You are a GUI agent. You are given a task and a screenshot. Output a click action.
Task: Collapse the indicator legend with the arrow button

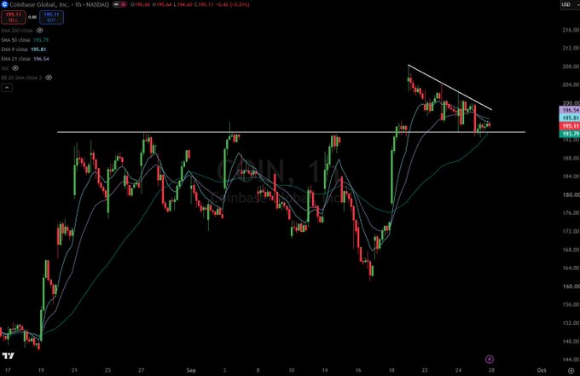(x=7, y=88)
